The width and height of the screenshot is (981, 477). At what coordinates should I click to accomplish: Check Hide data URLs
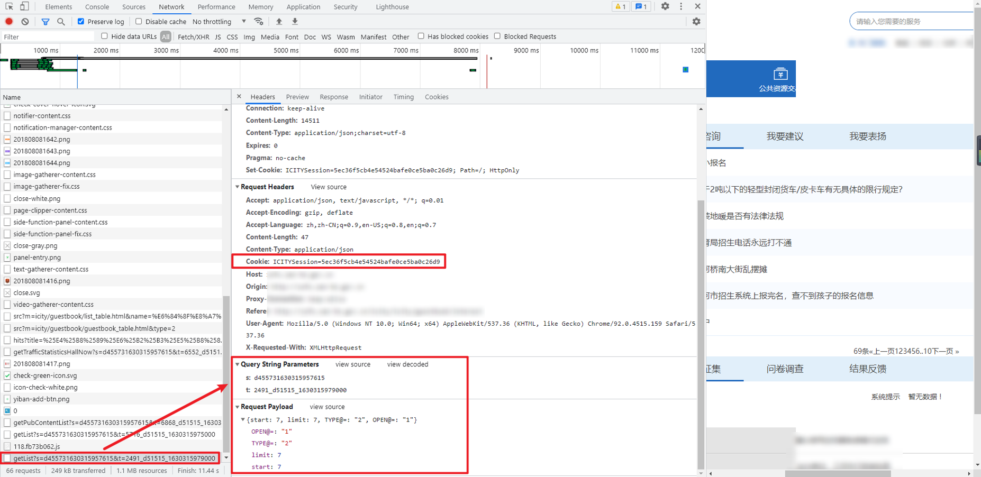click(x=104, y=36)
